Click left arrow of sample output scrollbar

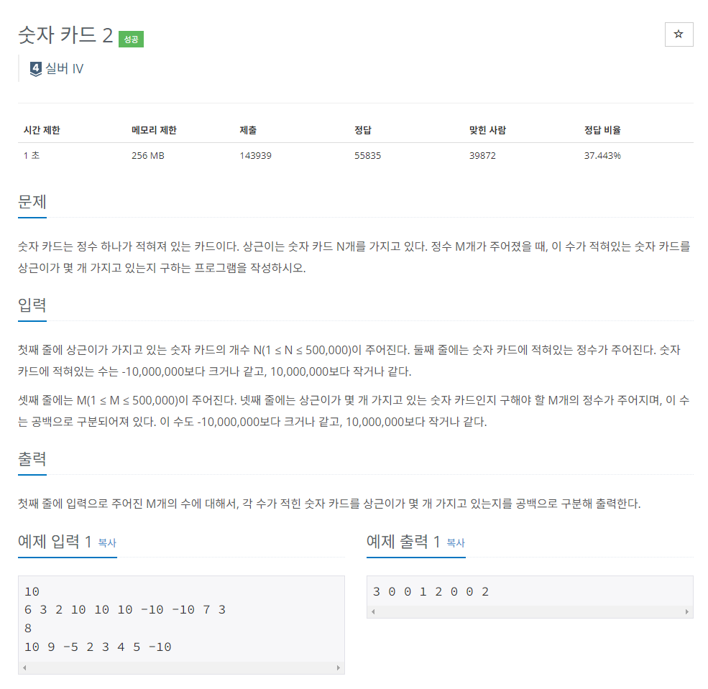click(x=373, y=612)
